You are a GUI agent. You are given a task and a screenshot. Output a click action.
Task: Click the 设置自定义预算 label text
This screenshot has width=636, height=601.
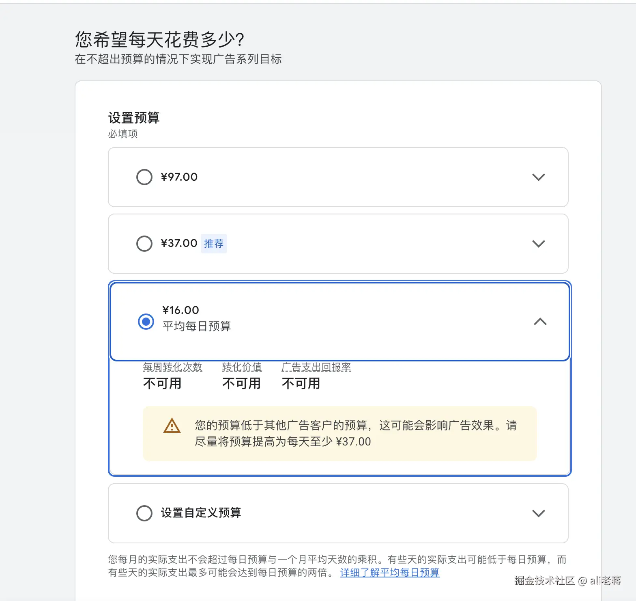(x=201, y=513)
